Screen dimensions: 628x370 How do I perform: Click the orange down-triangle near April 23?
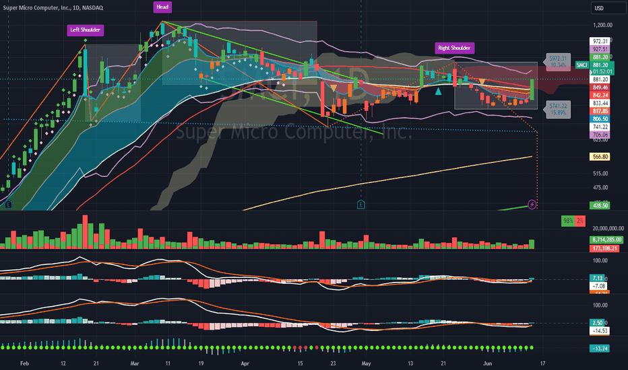pos(334,88)
